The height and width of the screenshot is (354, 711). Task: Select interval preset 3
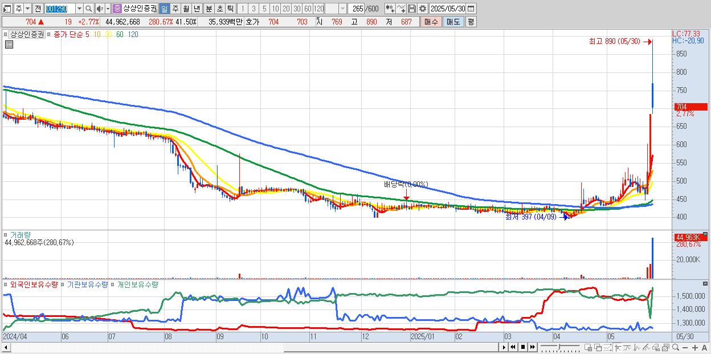(254, 9)
